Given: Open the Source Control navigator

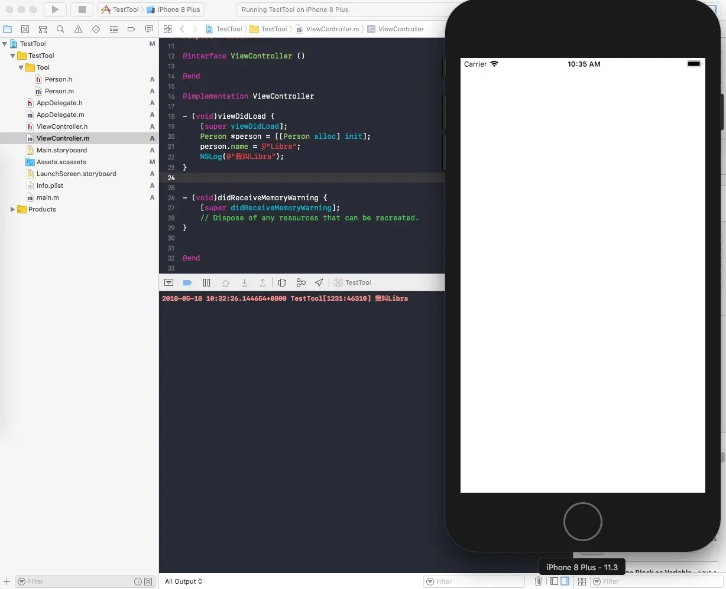Looking at the screenshot, I should (25, 29).
